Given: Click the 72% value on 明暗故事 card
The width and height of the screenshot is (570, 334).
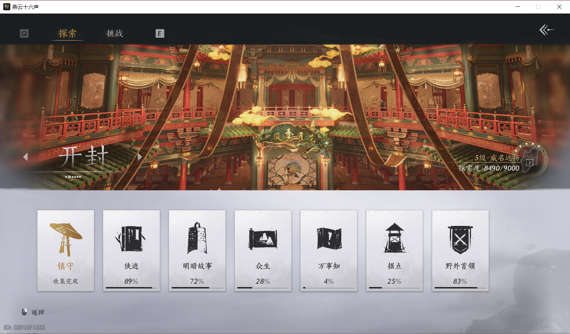Looking at the screenshot, I should click(x=197, y=281).
